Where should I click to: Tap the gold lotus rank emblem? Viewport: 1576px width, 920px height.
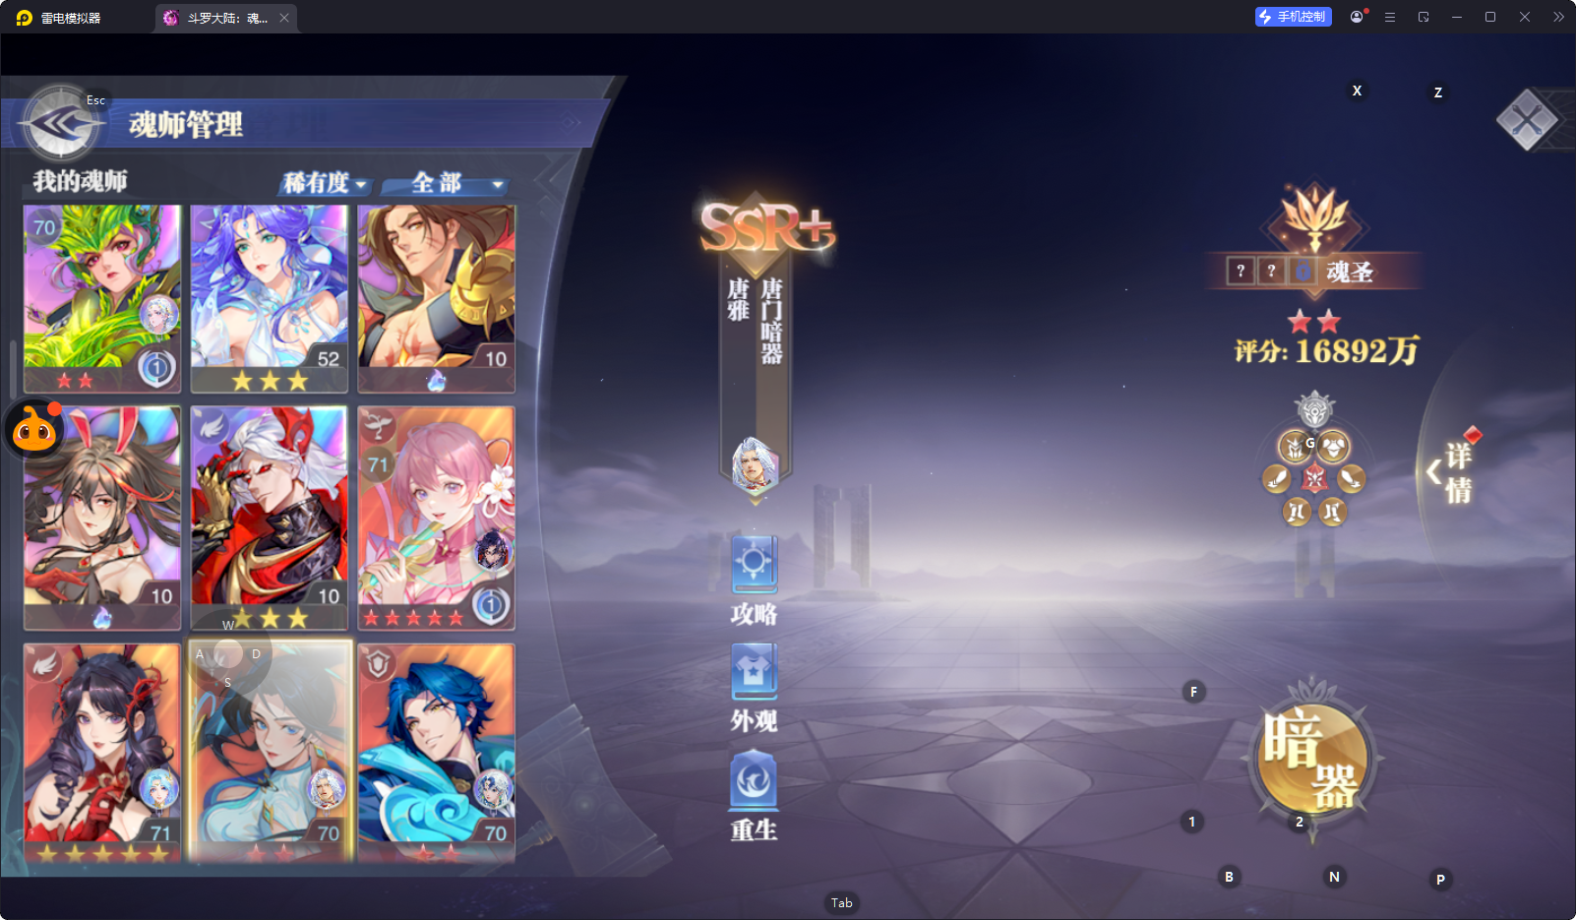tap(1315, 218)
